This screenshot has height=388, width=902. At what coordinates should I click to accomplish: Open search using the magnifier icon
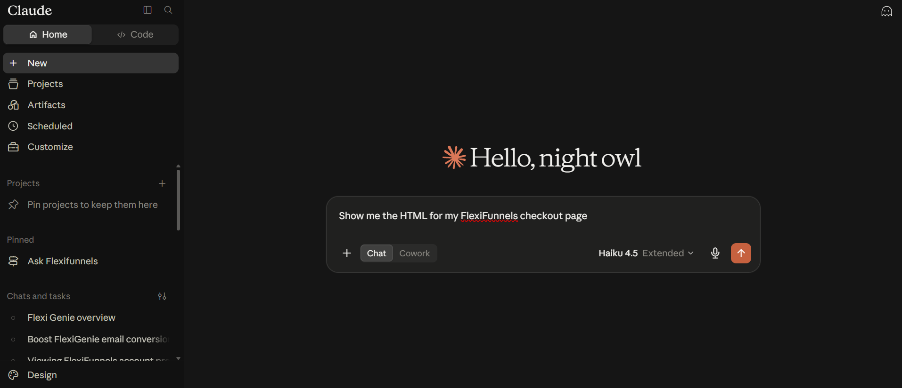(168, 10)
